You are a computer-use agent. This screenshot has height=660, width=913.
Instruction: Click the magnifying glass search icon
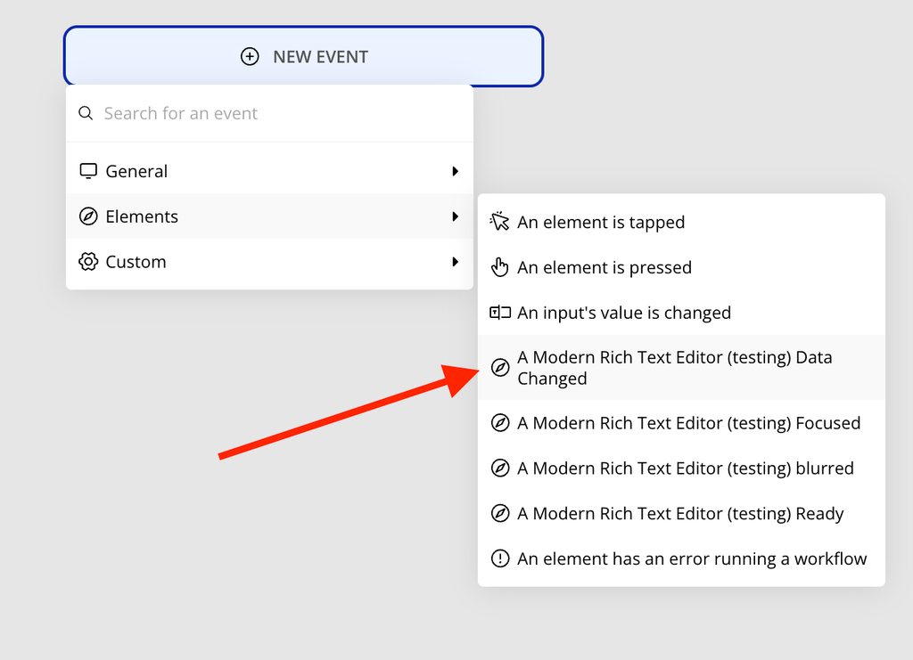point(86,113)
